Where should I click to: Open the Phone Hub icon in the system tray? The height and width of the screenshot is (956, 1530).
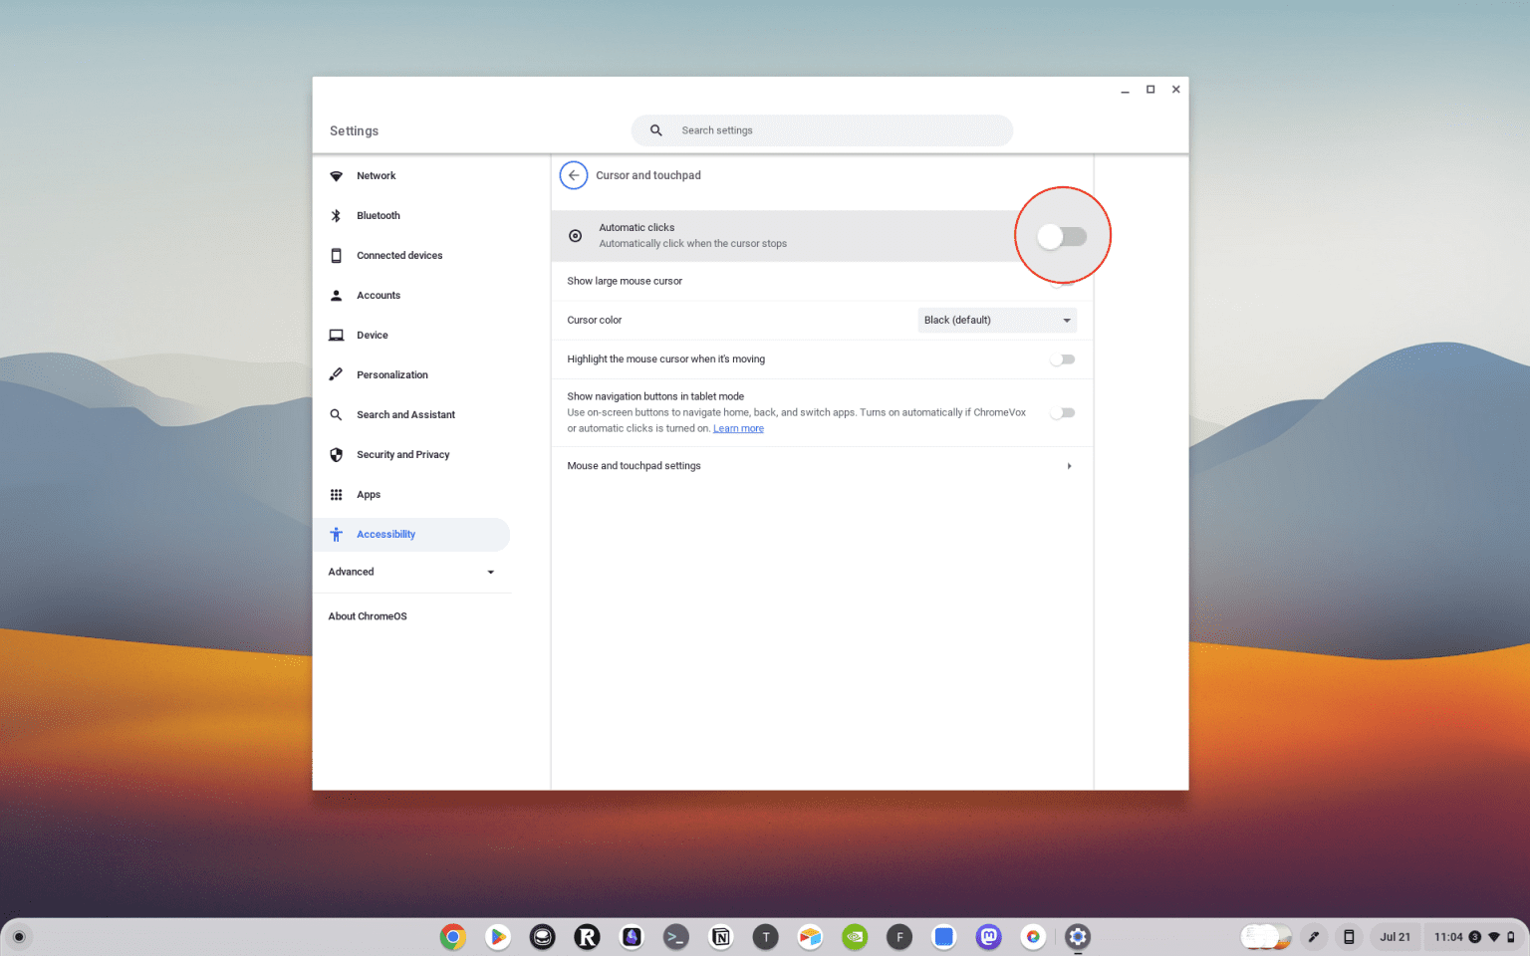(x=1349, y=937)
